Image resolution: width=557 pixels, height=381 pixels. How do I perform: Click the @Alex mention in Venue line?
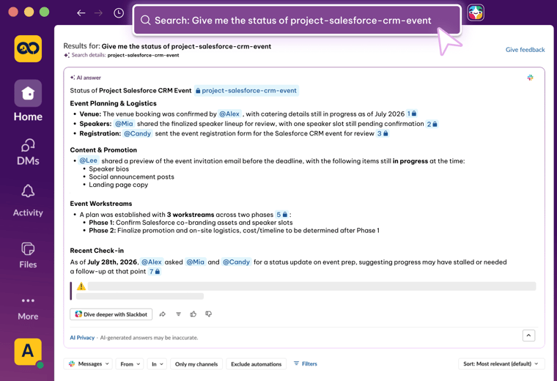click(229, 114)
